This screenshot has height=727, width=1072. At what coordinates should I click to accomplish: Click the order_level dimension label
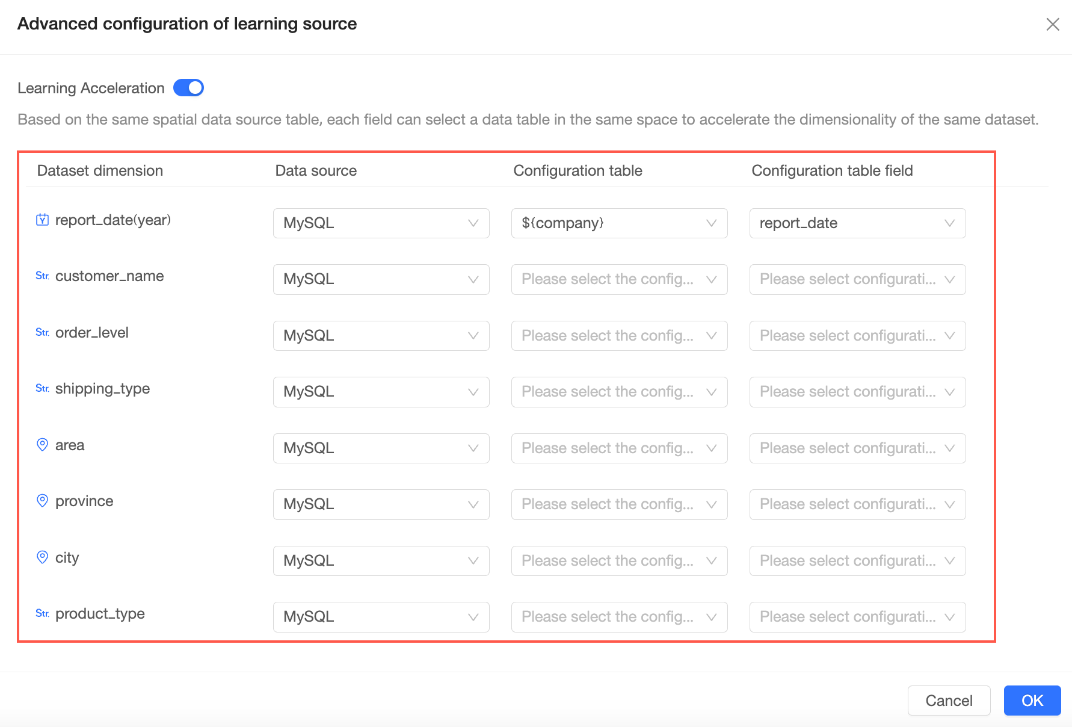click(x=92, y=332)
